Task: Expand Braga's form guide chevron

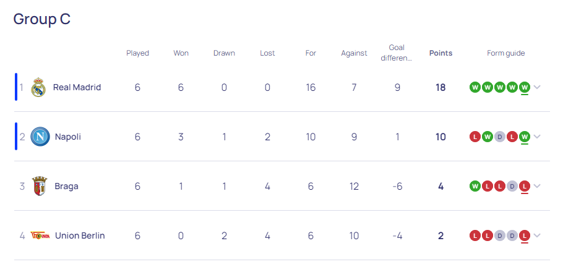Action: point(537,186)
